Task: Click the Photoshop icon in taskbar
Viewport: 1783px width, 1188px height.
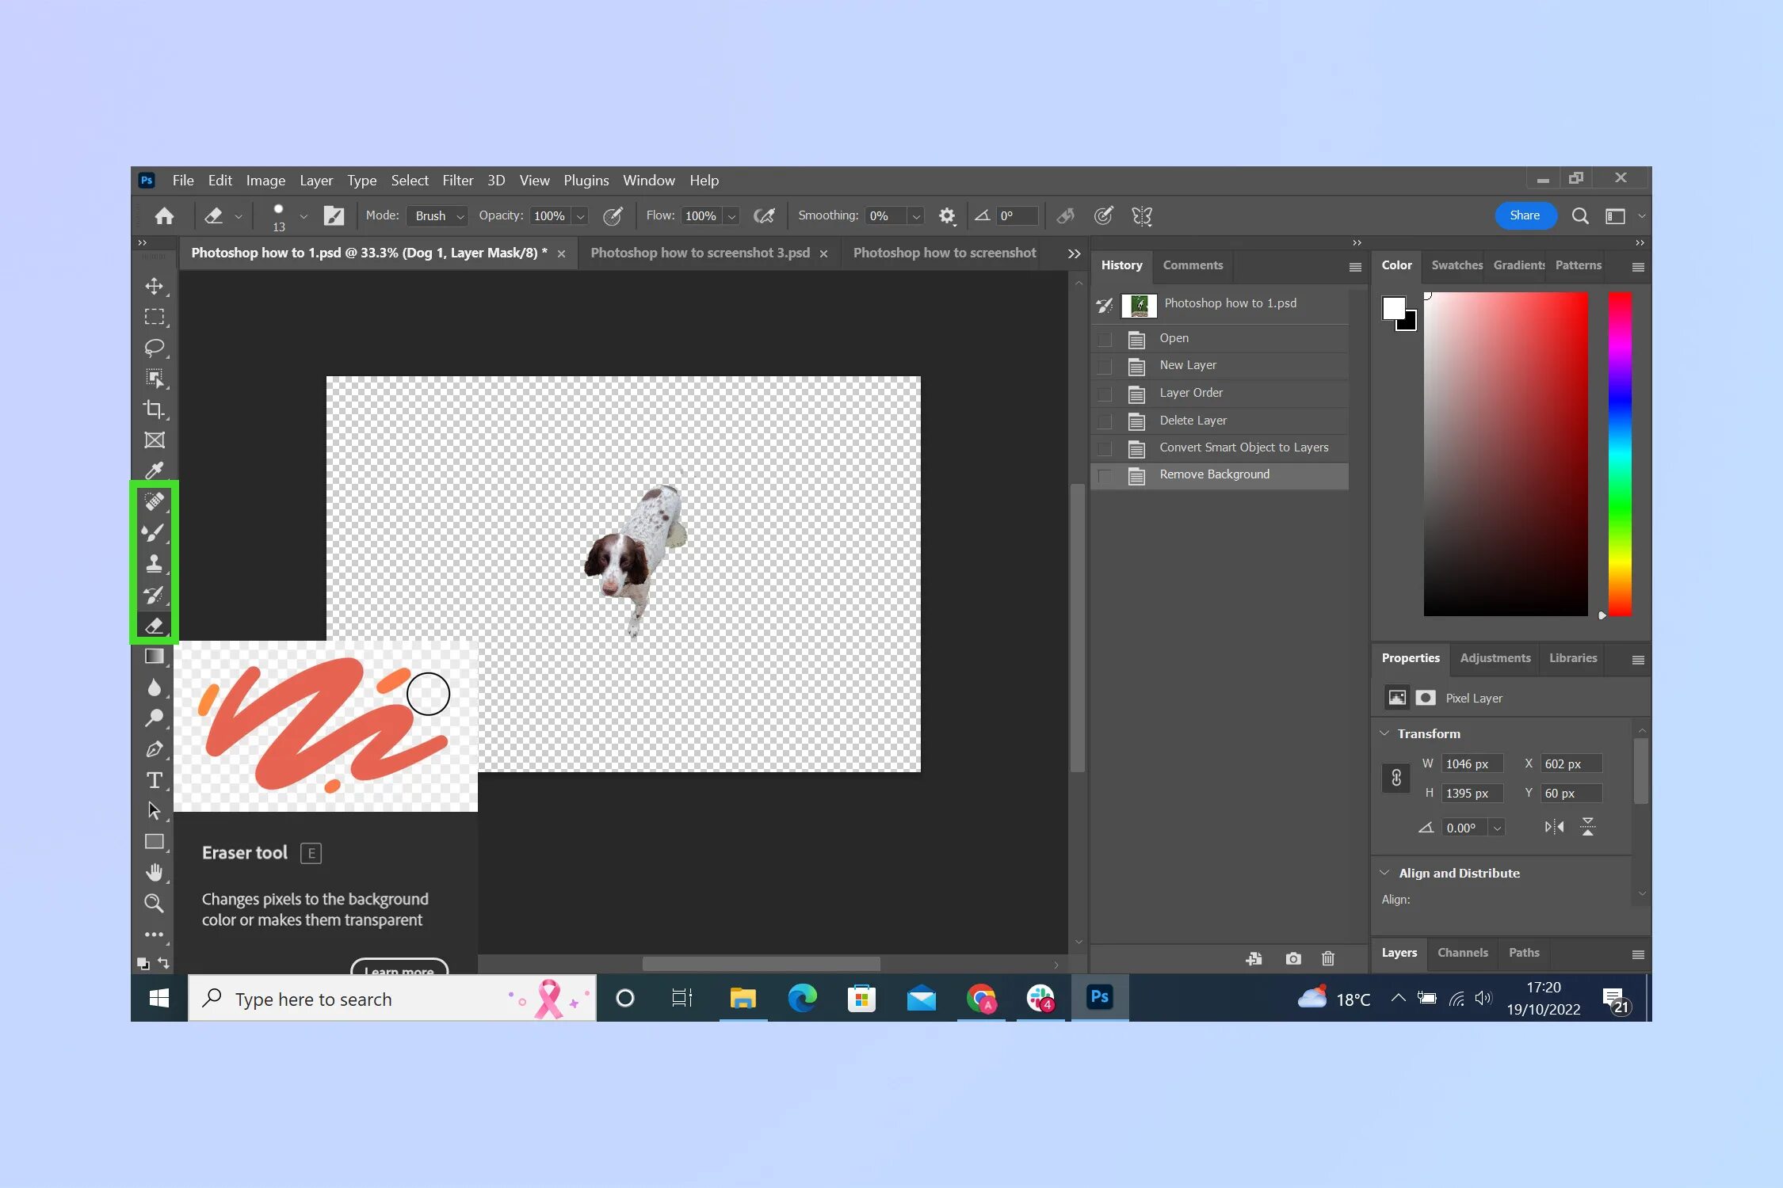Action: pyautogui.click(x=1100, y=999)
